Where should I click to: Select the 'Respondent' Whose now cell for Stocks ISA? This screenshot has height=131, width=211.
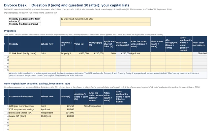(x=50, y=113)
